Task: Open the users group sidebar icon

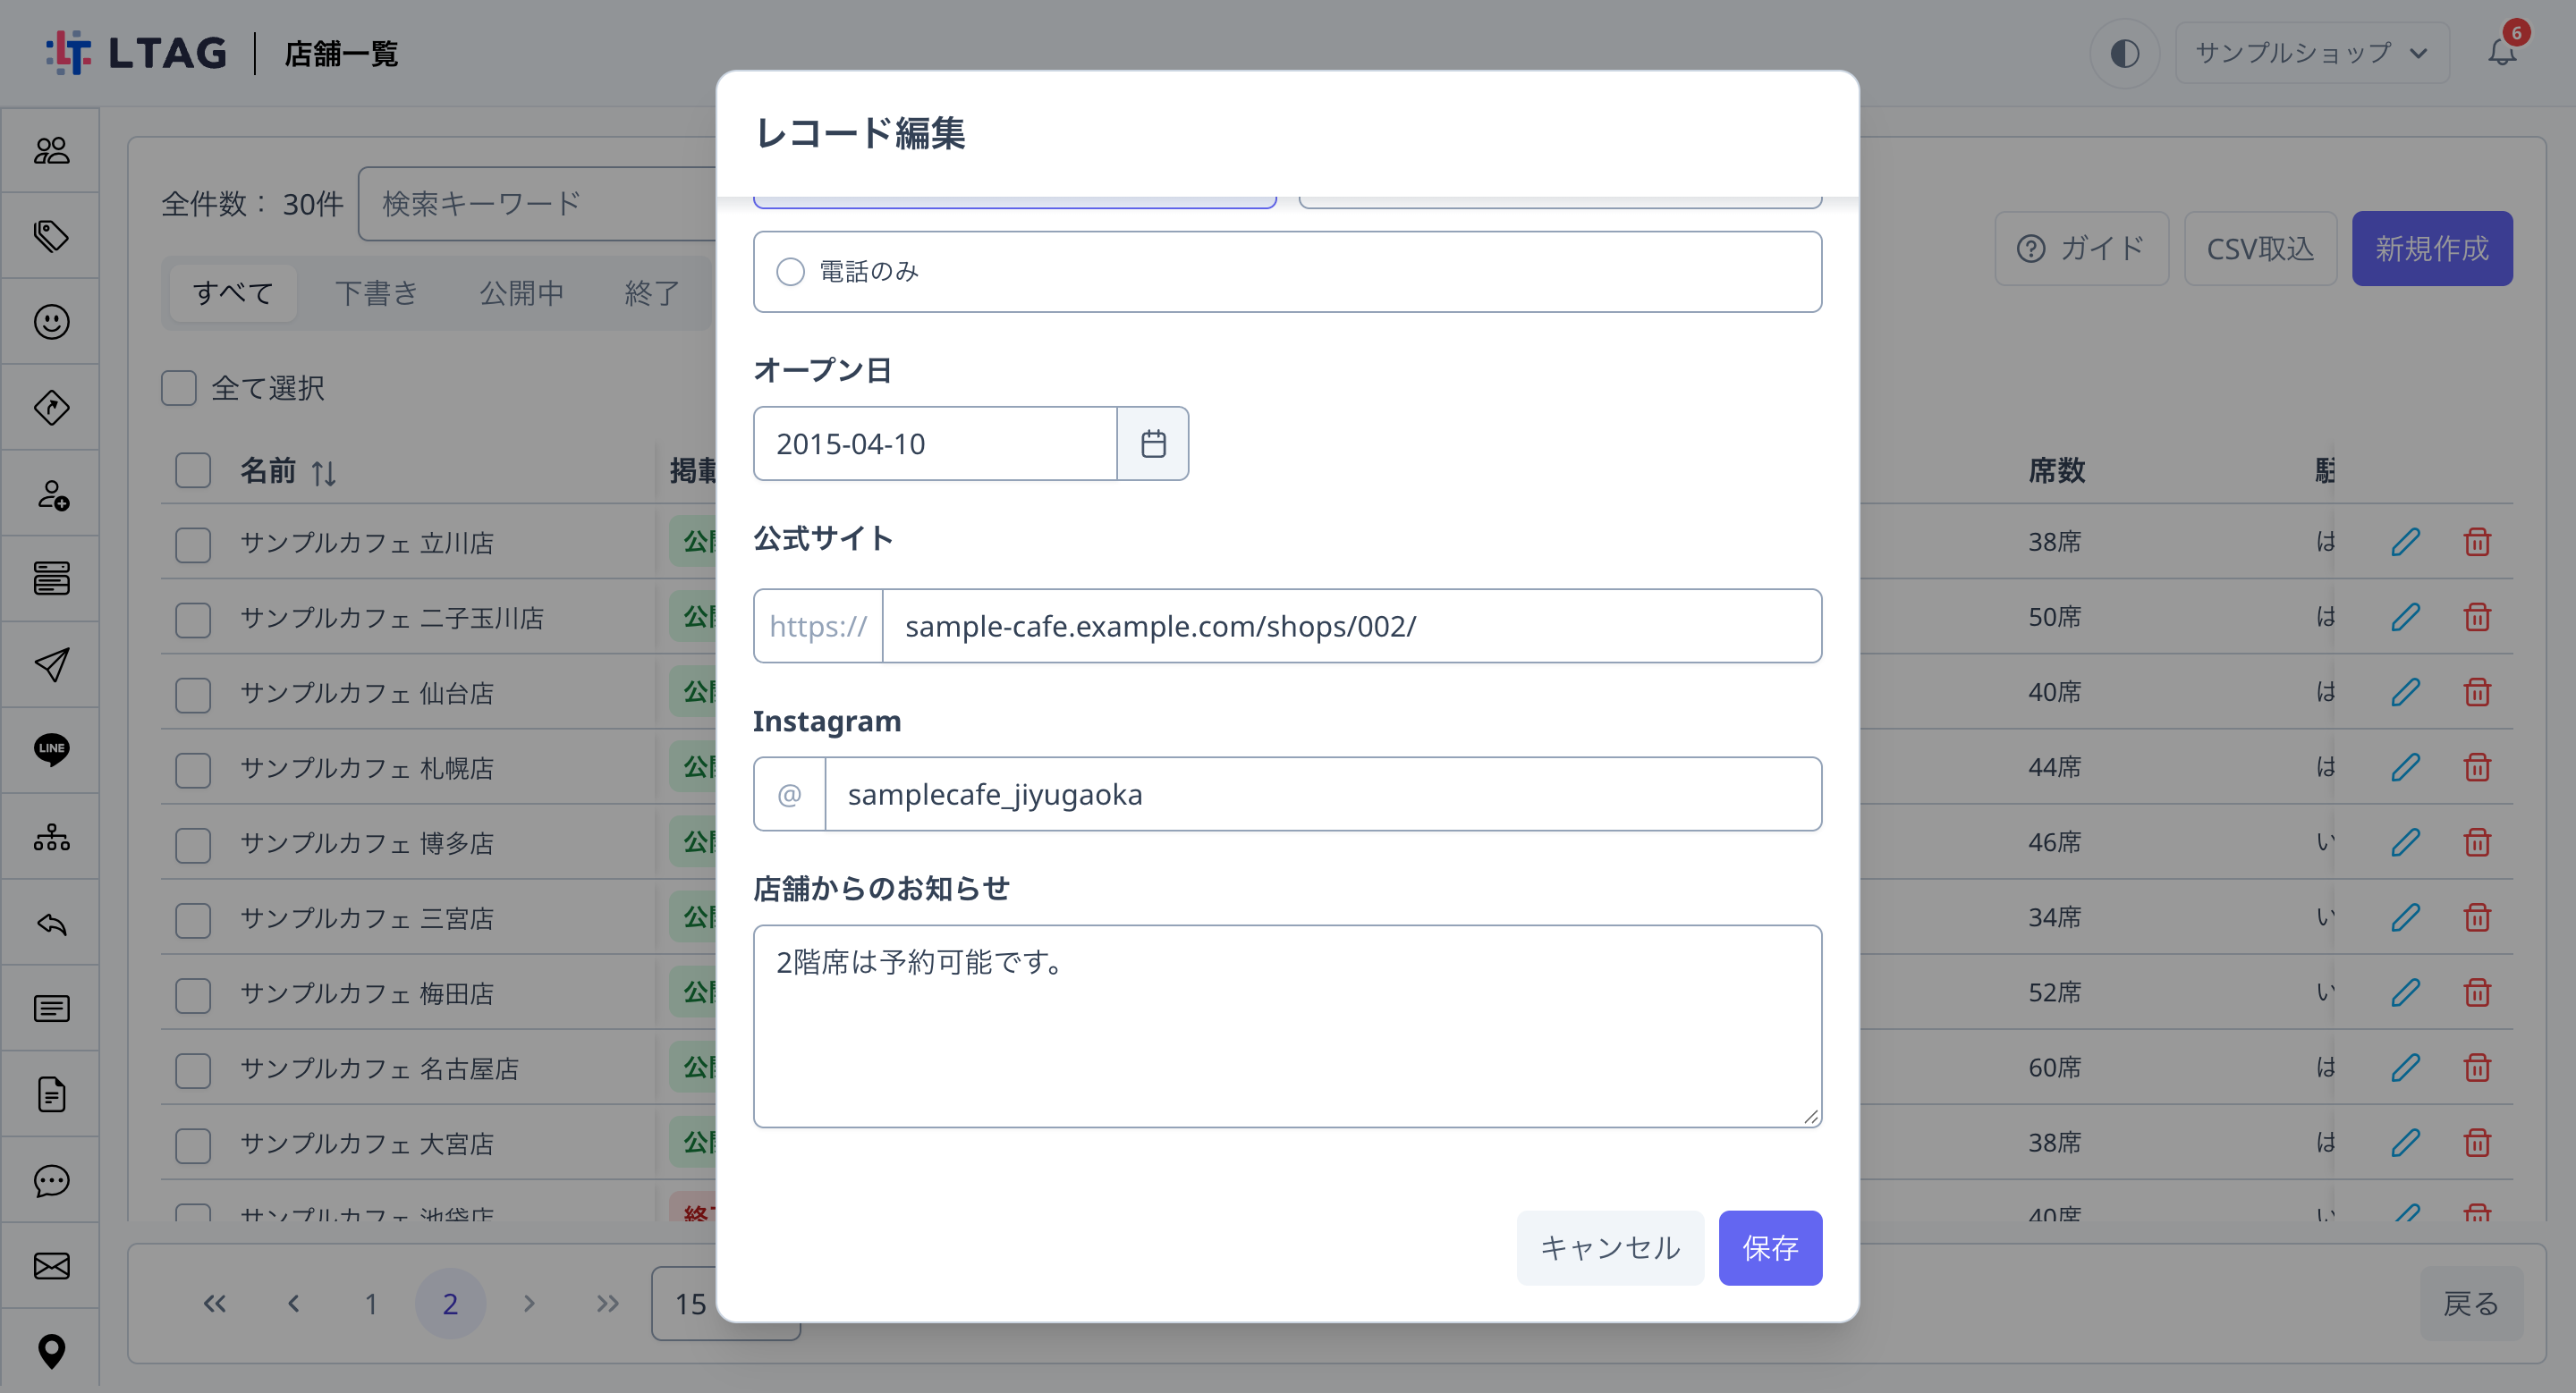Action: (51, 150)
